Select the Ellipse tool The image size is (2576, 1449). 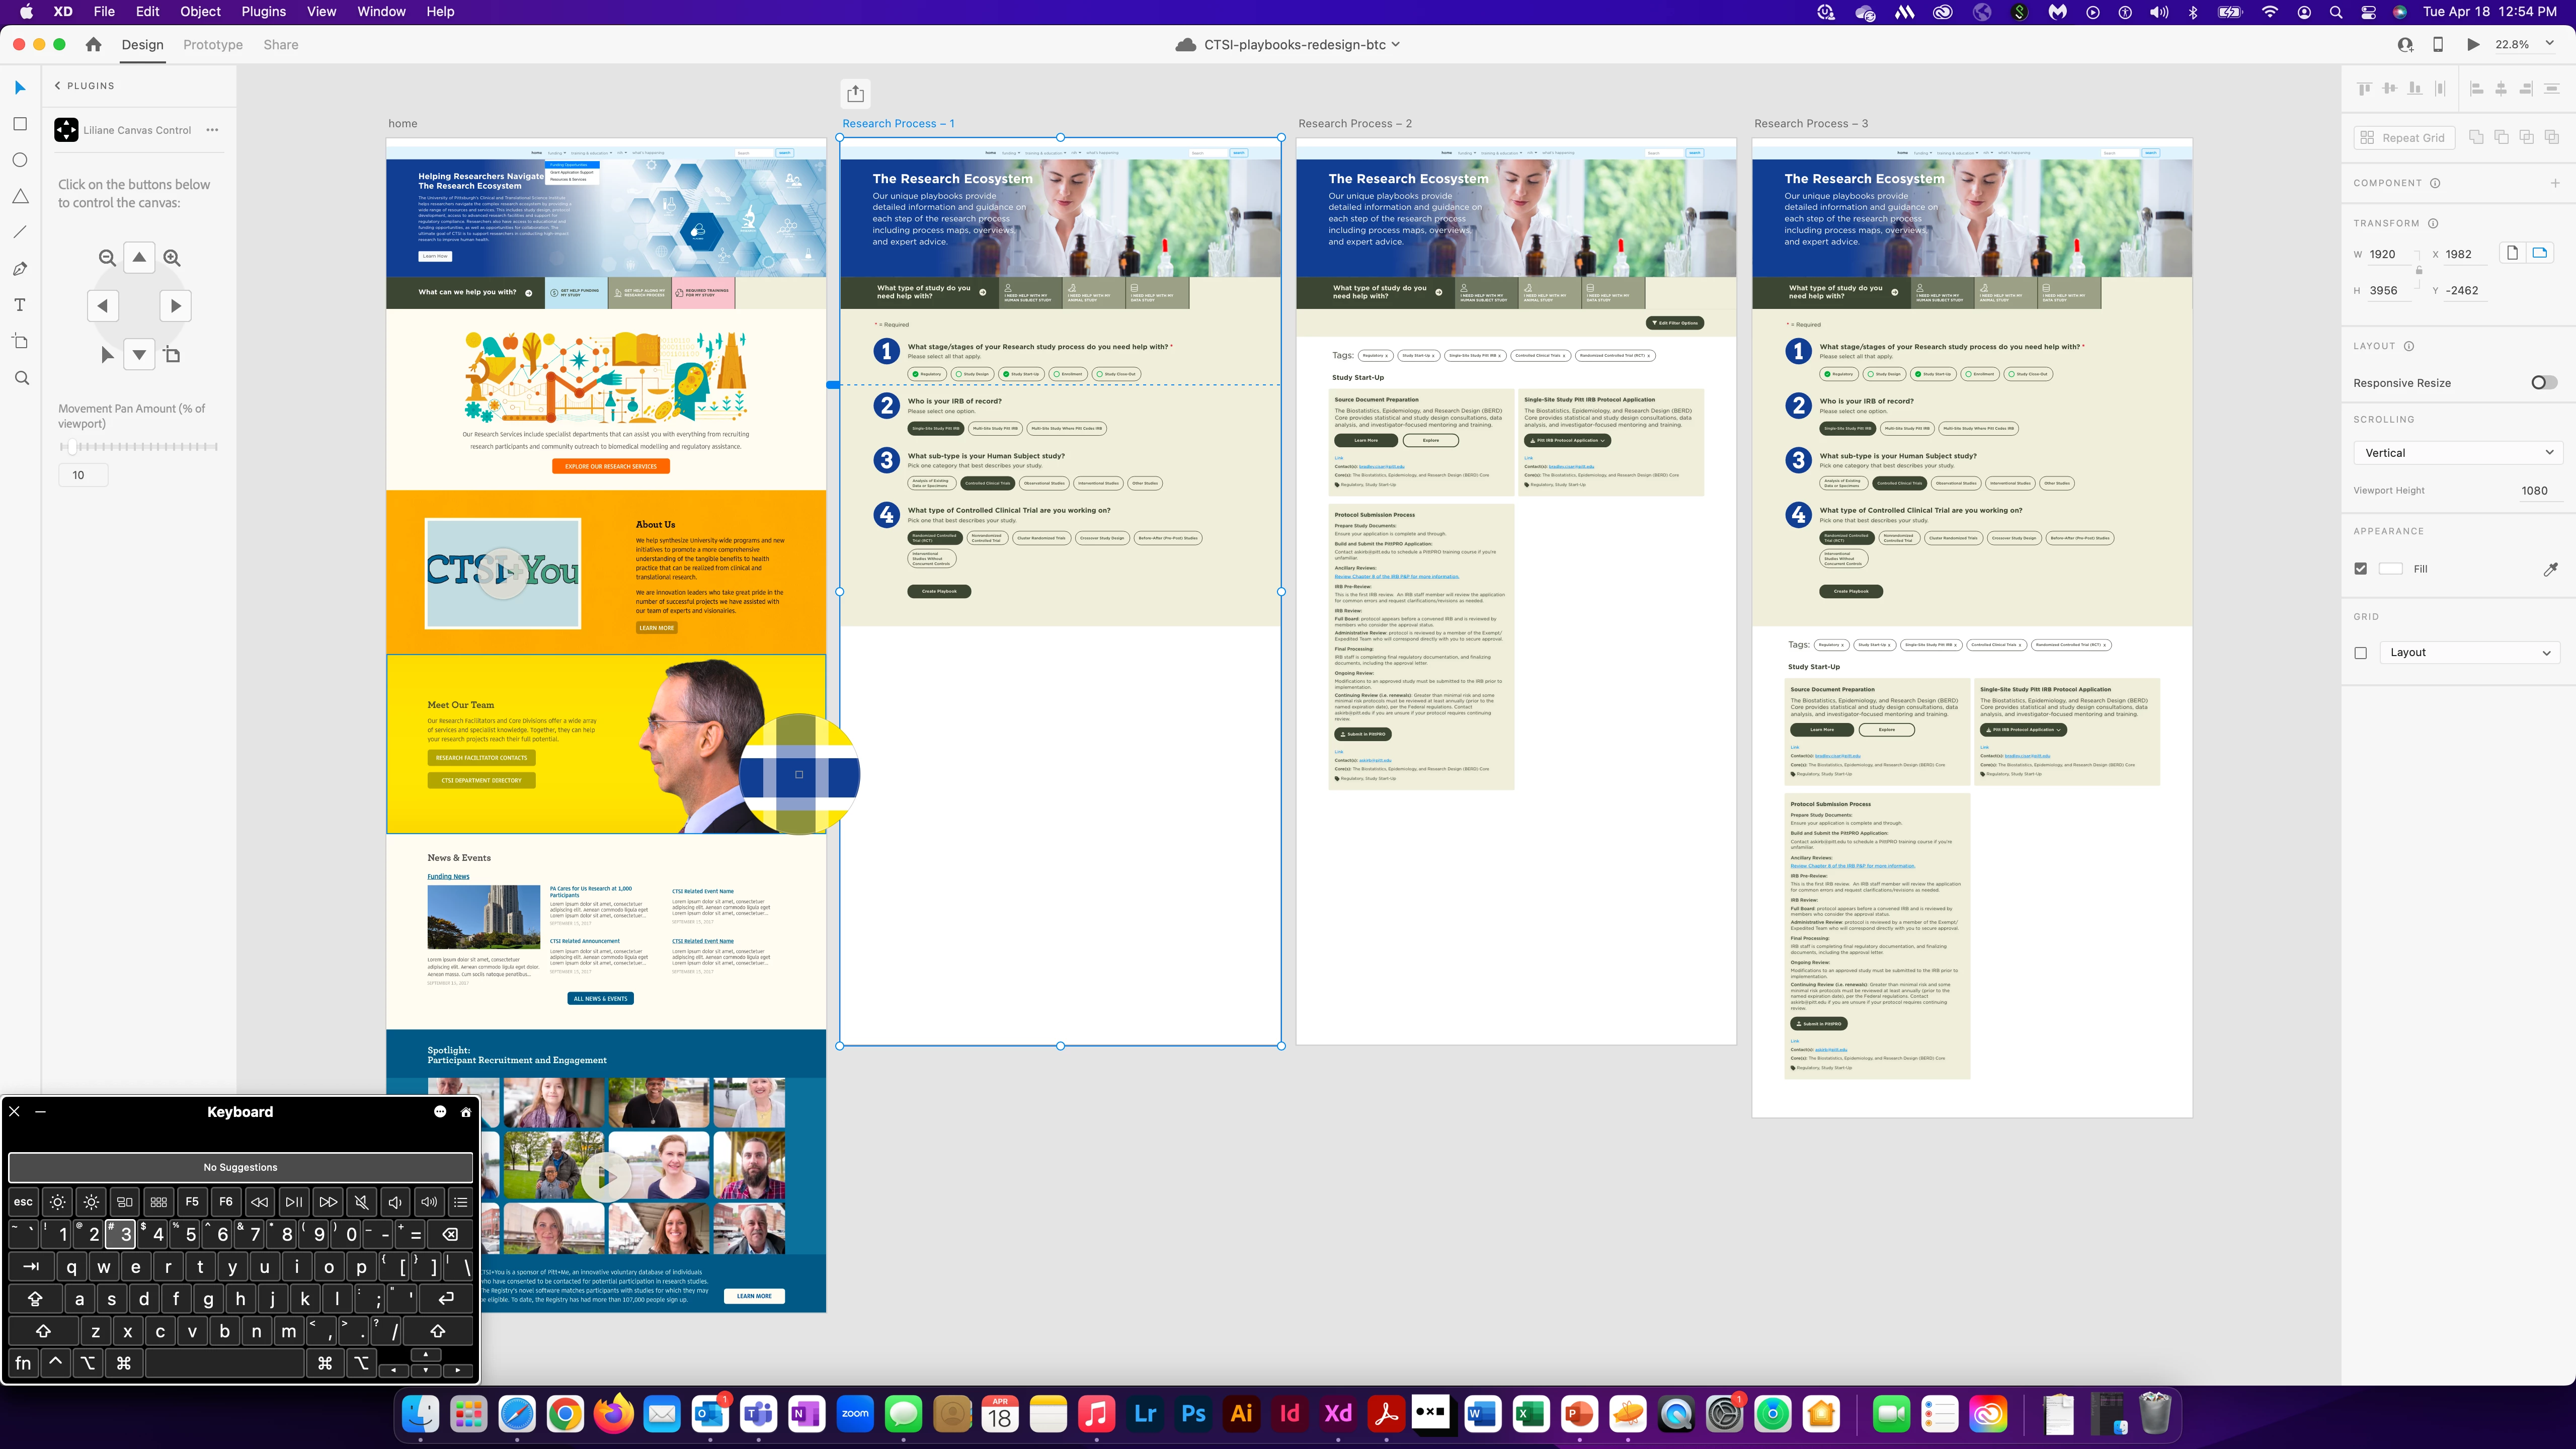click(x=20, y=160)
